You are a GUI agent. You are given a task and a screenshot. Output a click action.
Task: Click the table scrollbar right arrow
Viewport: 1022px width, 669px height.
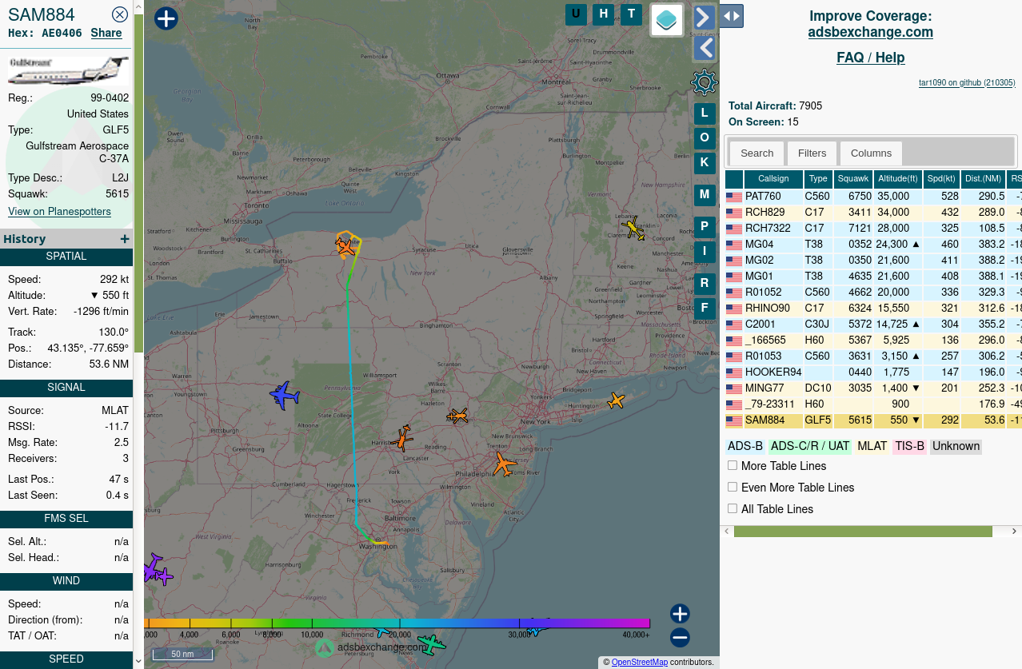point(1015,532)
